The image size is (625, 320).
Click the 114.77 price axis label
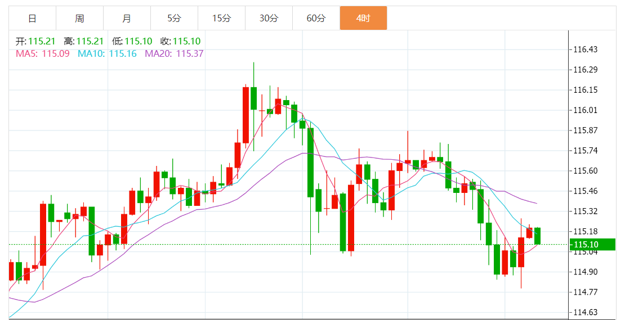pyautogui.click(x=586, y=292)
